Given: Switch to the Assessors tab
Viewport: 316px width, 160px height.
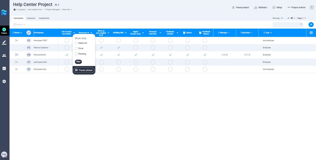Looking at the screenshot, I should coord(31,18).
